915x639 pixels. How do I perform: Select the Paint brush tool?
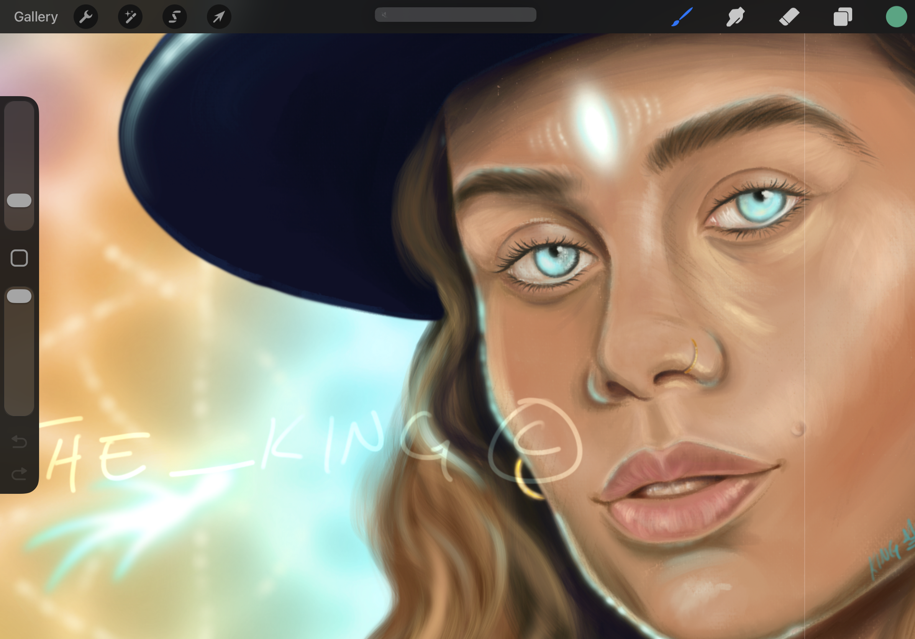click(682, 17)
